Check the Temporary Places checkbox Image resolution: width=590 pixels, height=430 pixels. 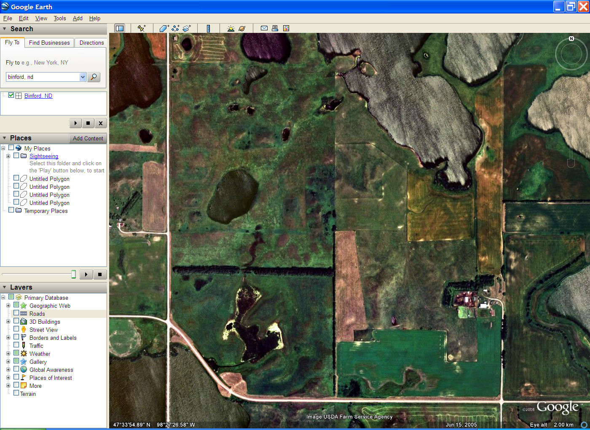(x=11, y=210)
